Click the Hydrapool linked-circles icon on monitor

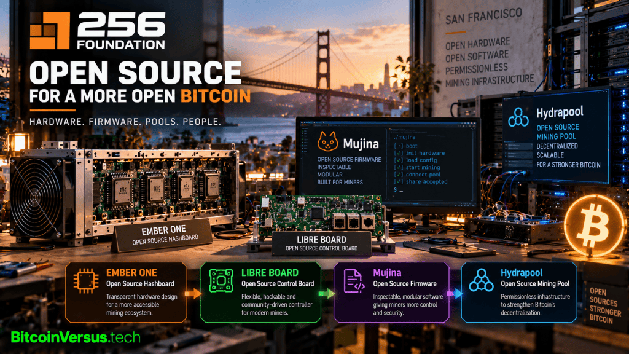pos(518,117)
